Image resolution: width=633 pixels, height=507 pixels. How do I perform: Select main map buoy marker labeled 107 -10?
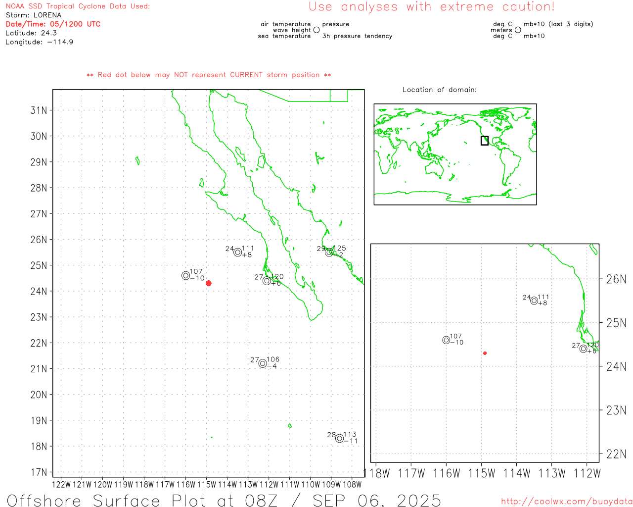[185, 276]
